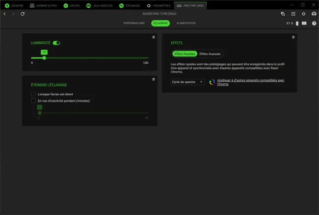Click the Paramètres gear icon in tab
Image resolution: width=319 pixels, height=215 pixels.
pos(149,6)
